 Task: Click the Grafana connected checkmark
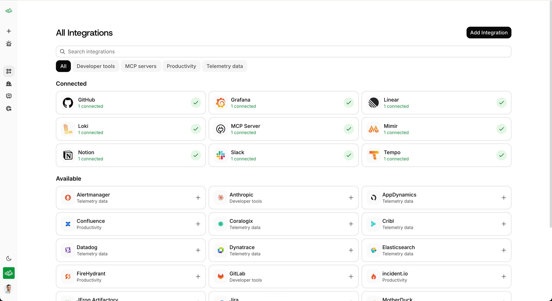pyautogui.click(x=349, y=103)
